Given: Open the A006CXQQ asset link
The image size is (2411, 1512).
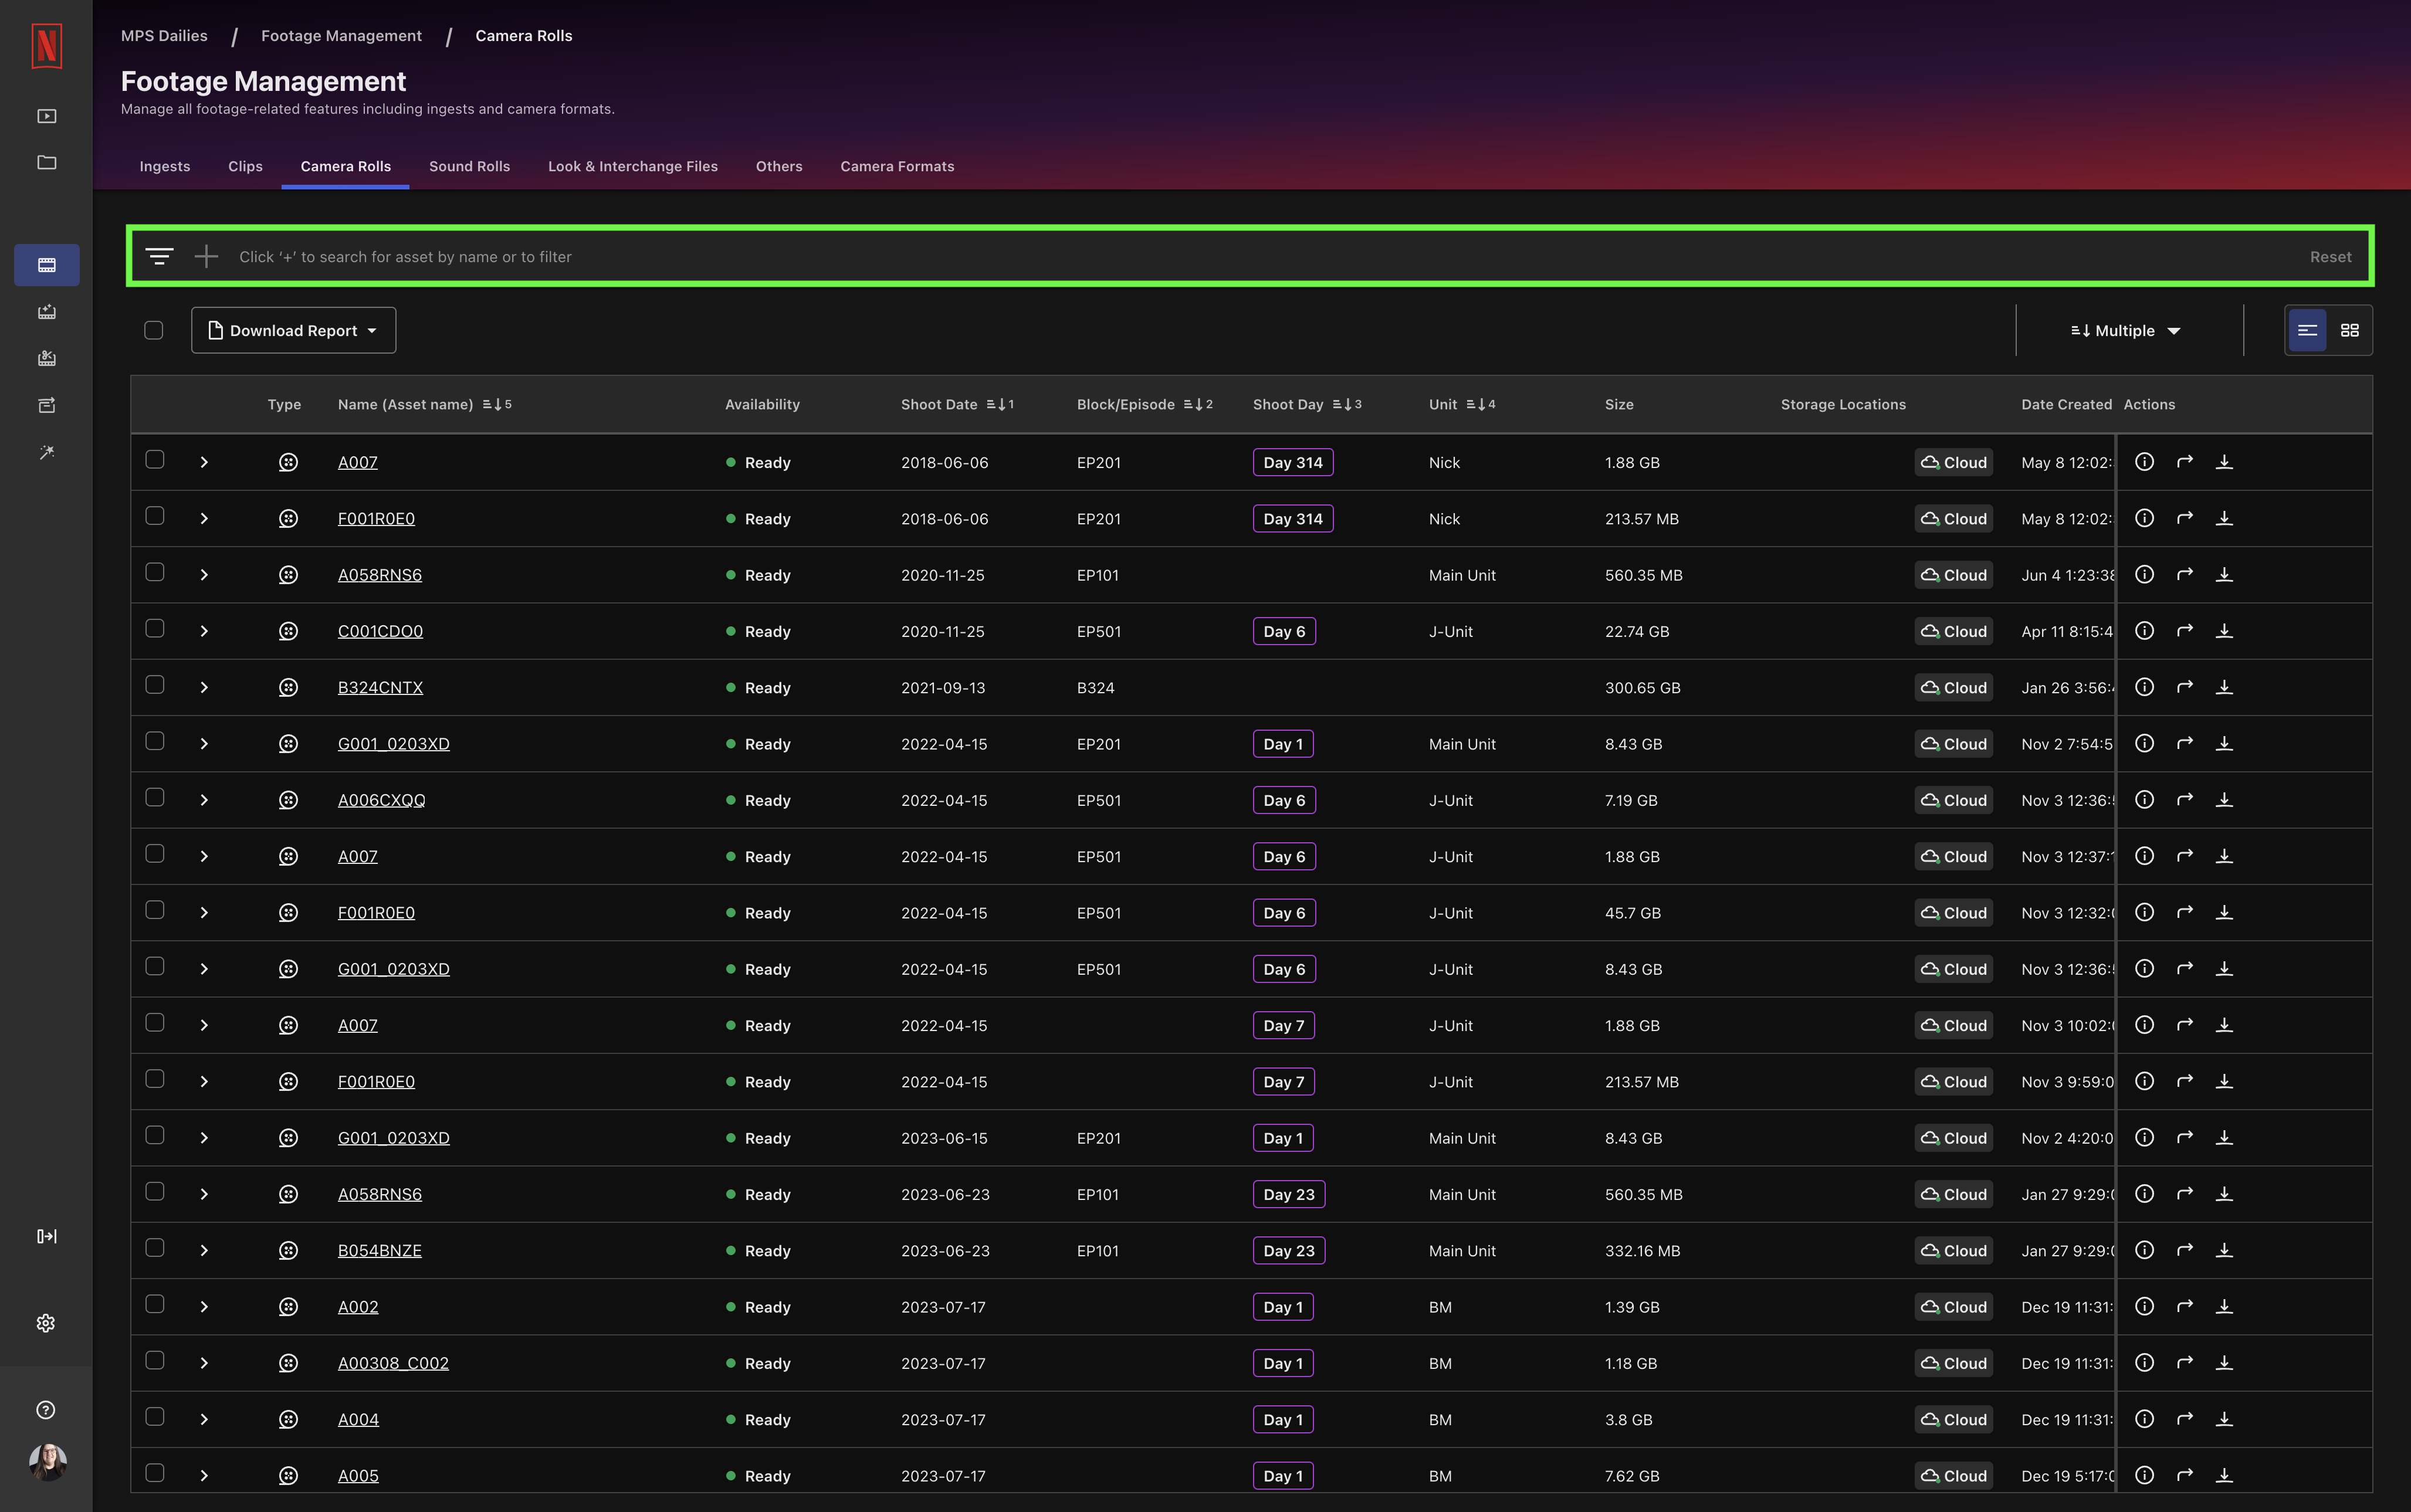Looking at the screenshot, I should point(380,799).
